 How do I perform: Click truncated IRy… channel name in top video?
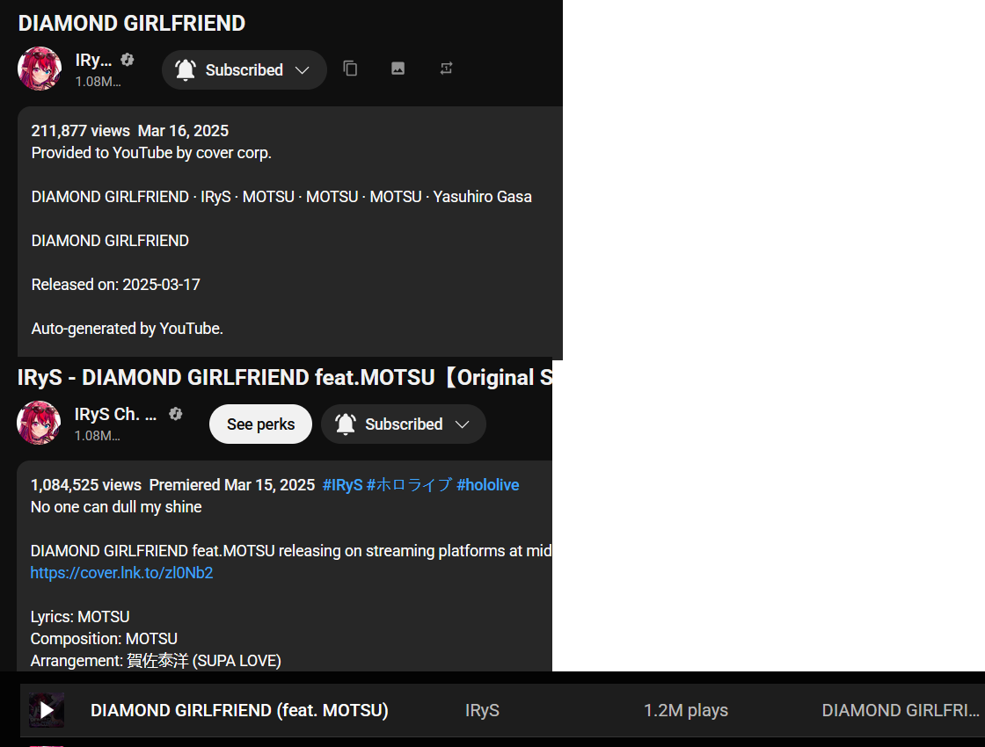(93, 61)
